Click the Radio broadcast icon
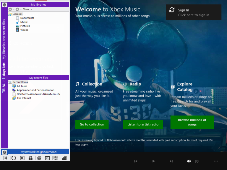227x170 pixels. (125, 84)
